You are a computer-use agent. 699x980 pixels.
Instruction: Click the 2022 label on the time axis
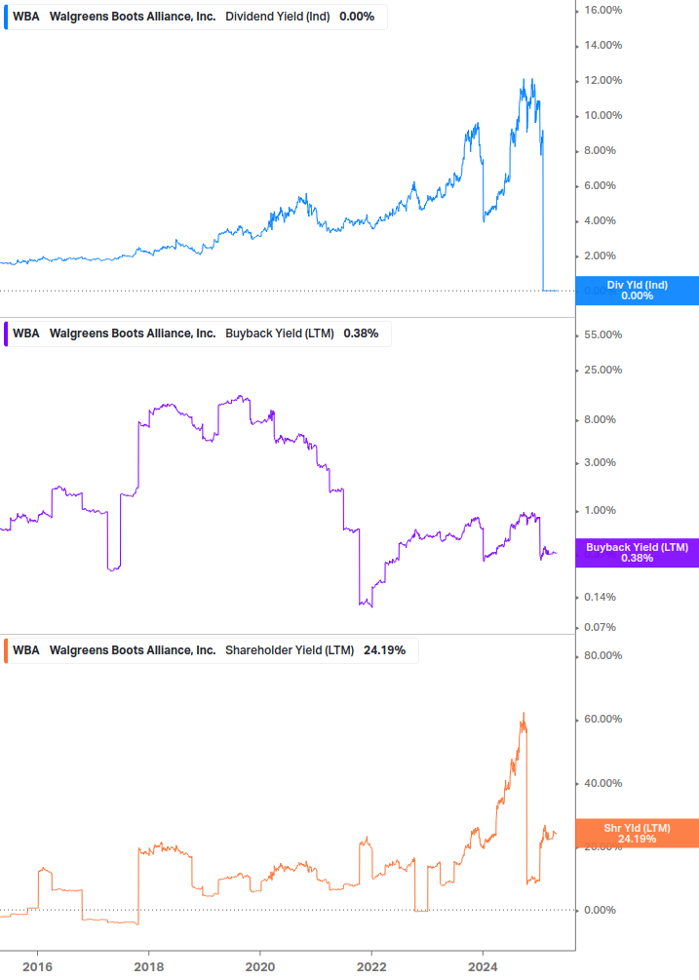click(x=371, y=967)
